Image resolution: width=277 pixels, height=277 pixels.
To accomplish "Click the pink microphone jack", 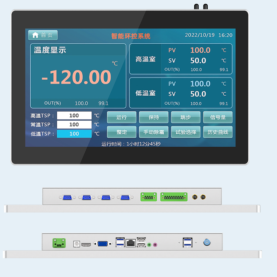I will (155, 245).
